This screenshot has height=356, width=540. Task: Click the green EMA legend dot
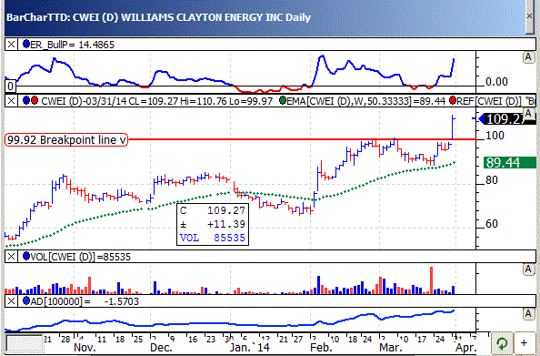click(x=283, y=101)
